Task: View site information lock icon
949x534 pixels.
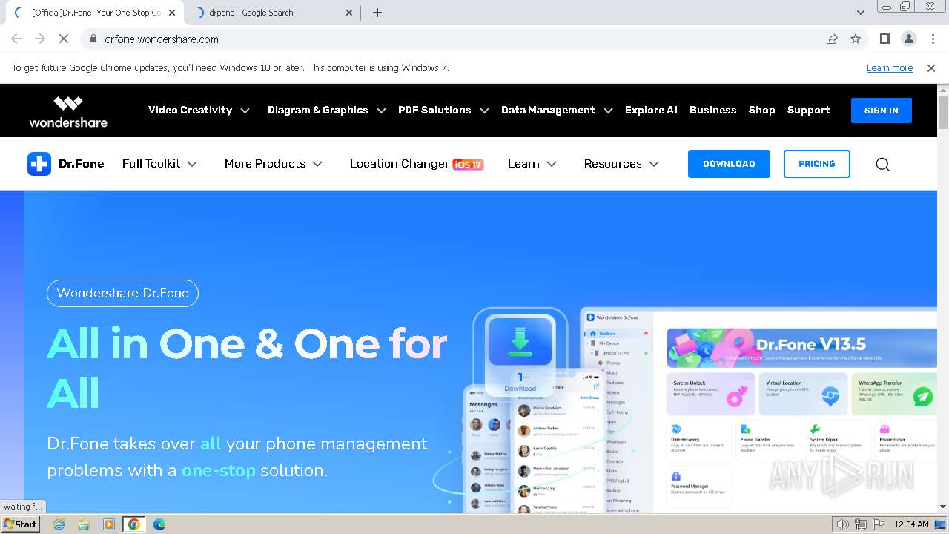Action: [x=93, y=39]
